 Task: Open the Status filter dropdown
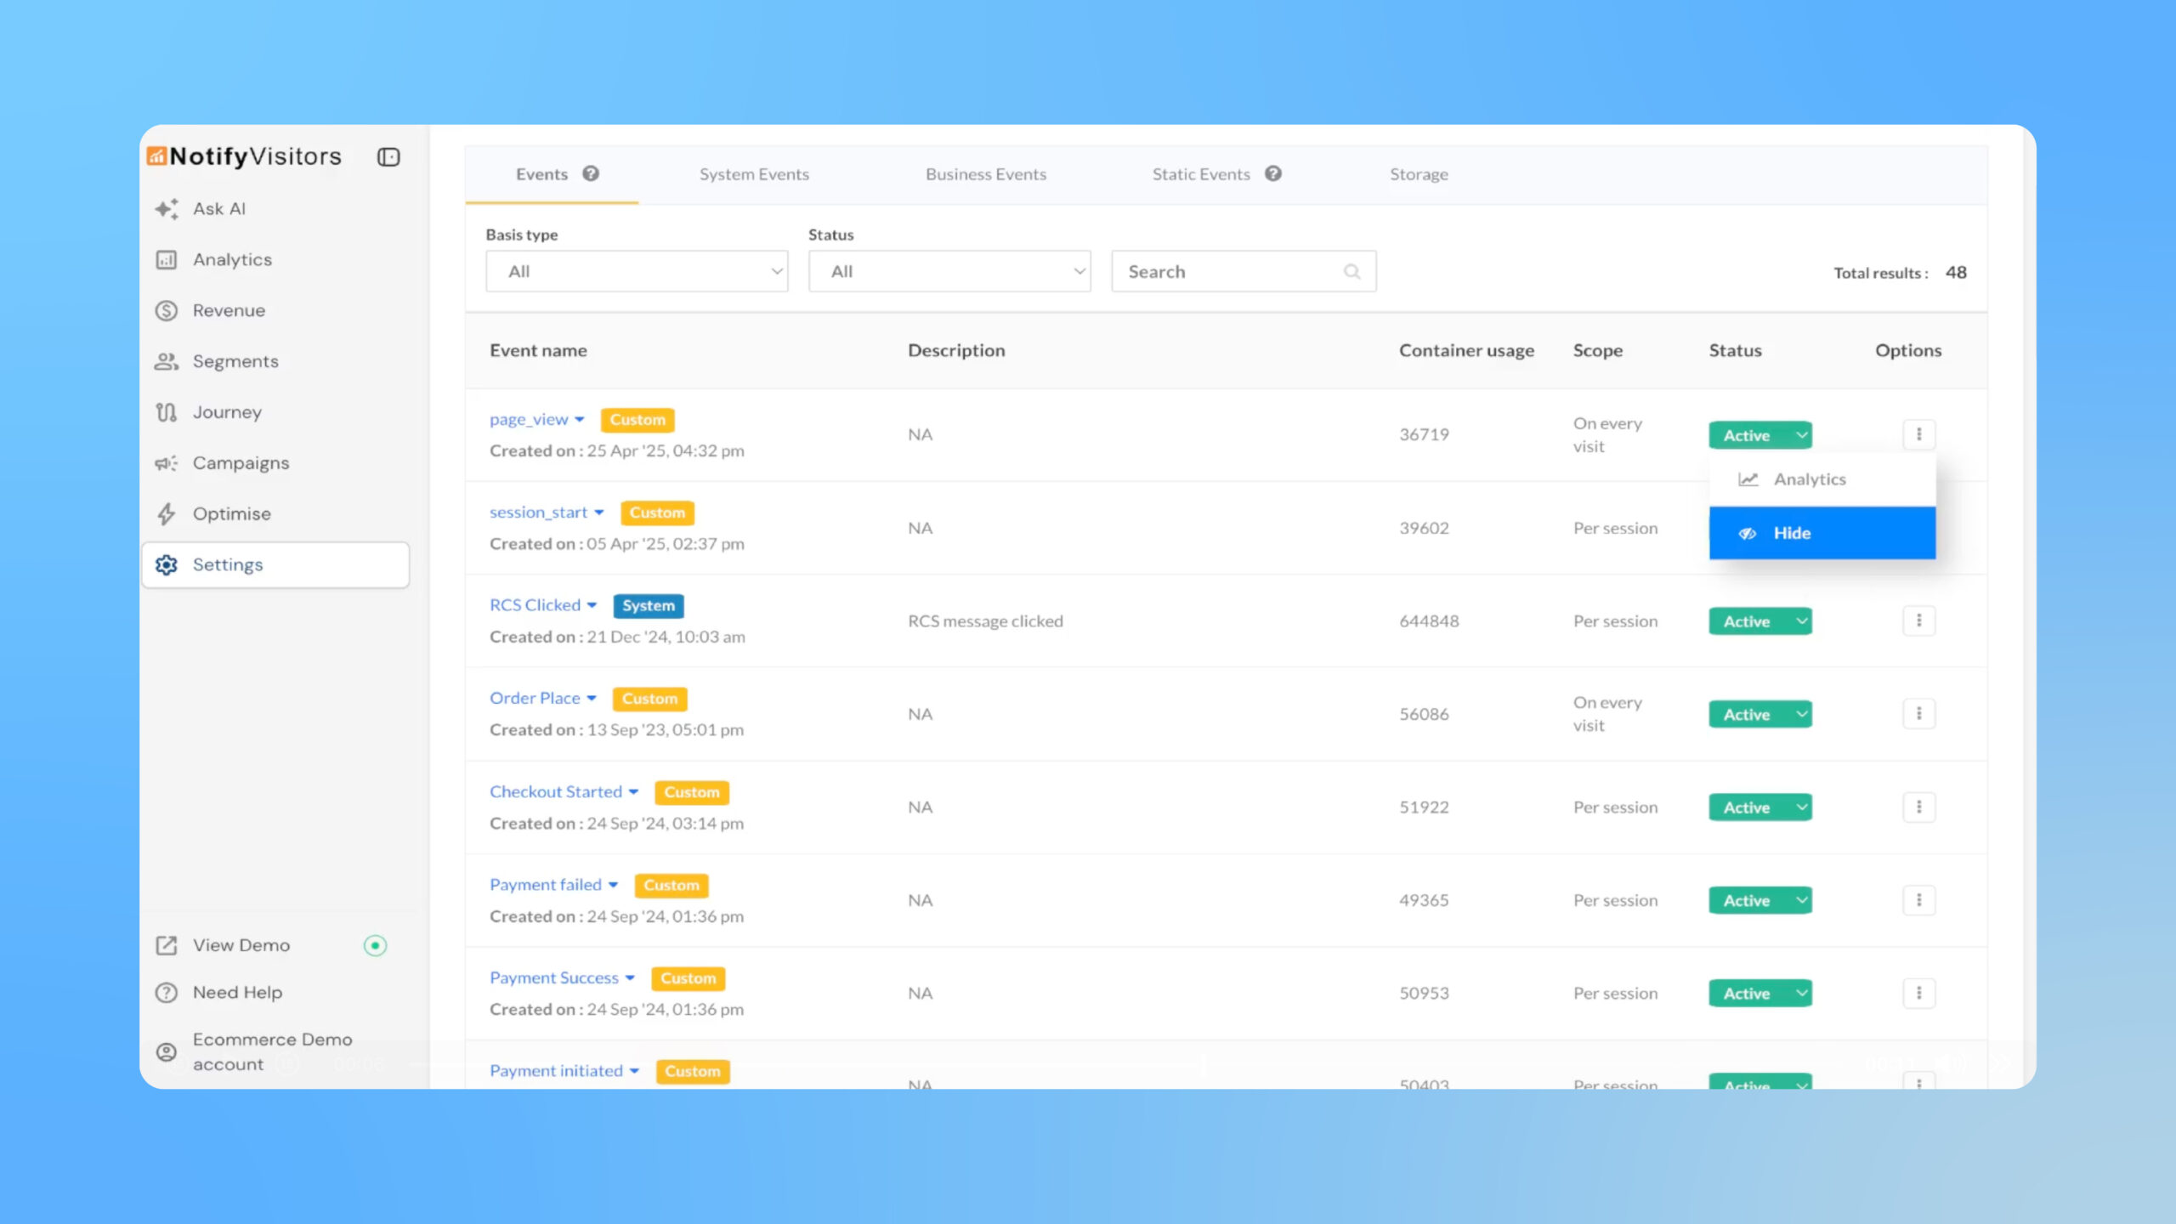coord(949,270)
